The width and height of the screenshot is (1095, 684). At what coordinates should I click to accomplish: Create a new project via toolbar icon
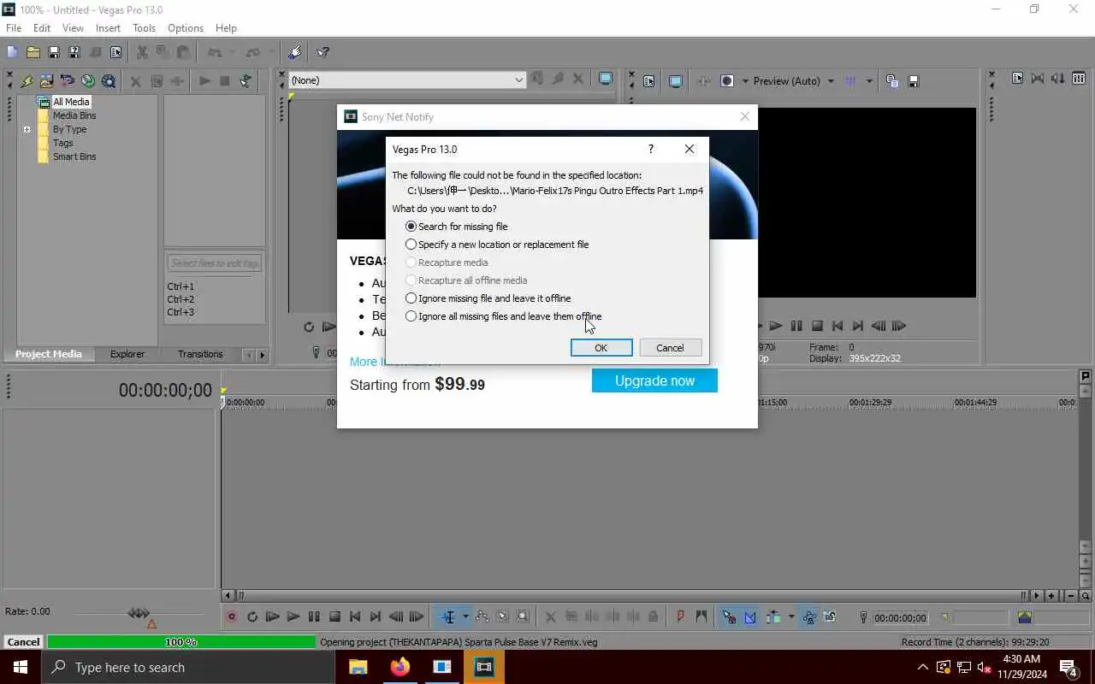pos(12,52)
